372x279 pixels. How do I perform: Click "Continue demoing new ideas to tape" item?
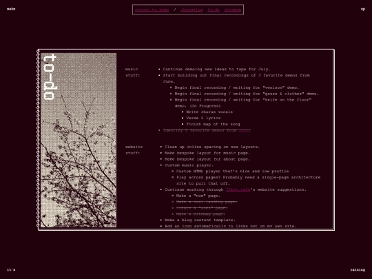click(216, 69)
